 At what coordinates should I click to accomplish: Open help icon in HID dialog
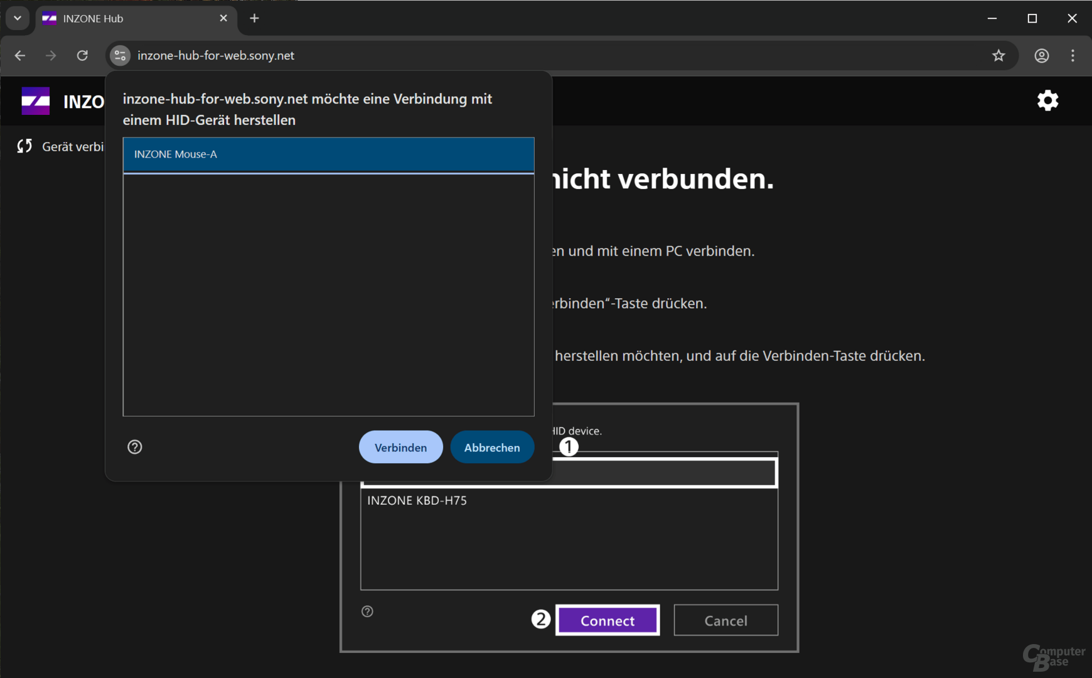tap(135, 447)
